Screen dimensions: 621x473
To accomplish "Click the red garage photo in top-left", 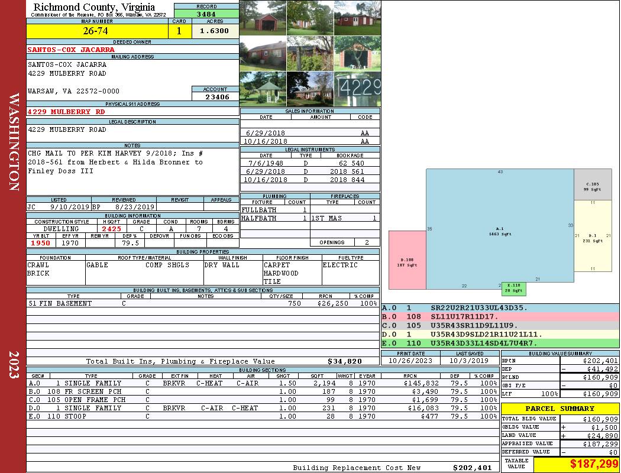I will (263, 18).
